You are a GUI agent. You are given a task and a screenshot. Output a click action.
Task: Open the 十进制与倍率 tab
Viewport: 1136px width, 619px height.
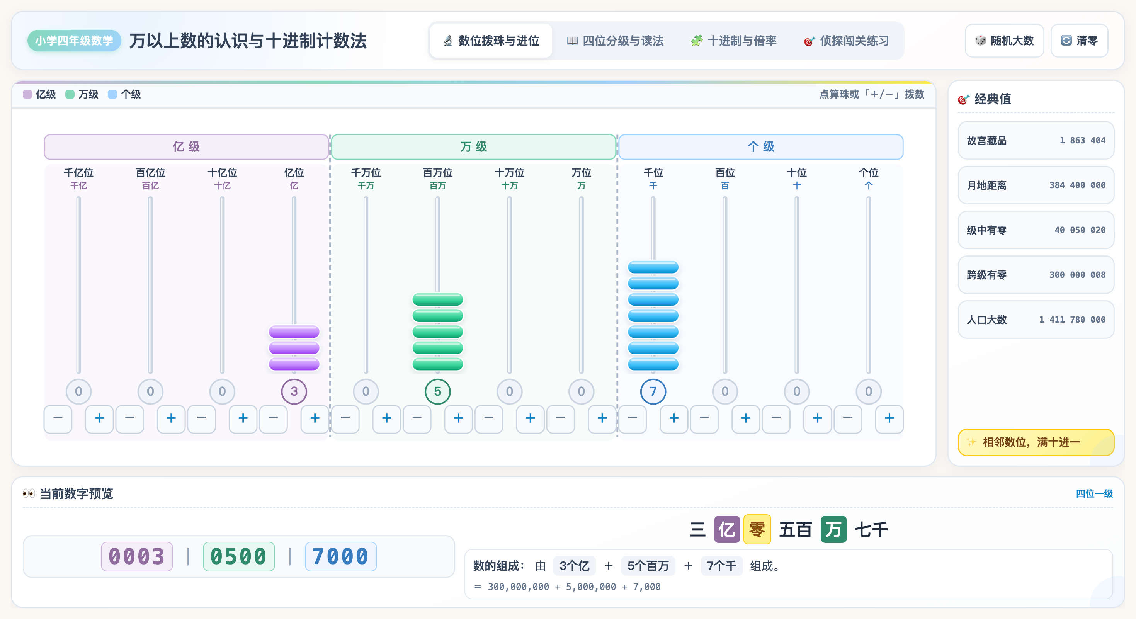pos(733,41)
